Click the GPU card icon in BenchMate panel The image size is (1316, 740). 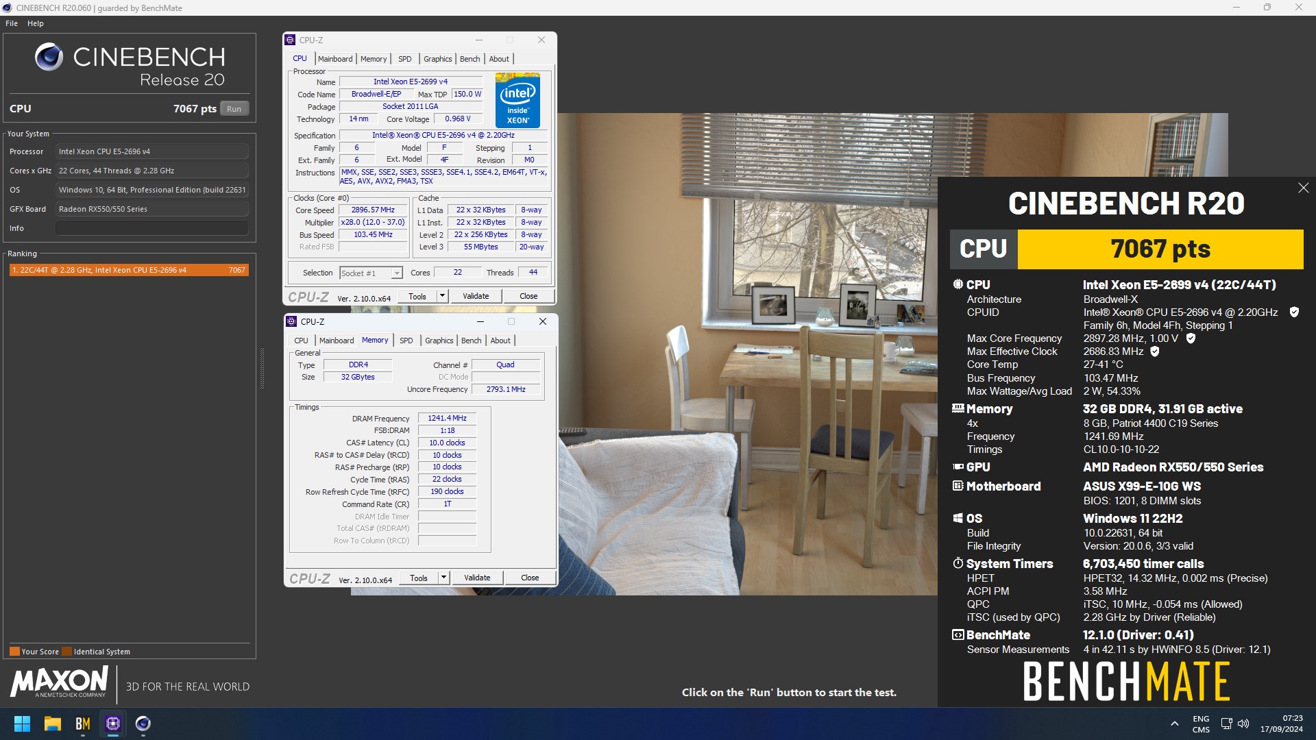pos(958,467)
